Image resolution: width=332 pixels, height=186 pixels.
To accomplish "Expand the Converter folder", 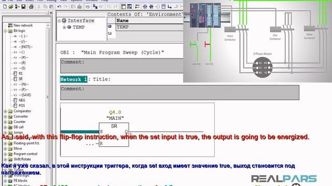I will point(5,116).
